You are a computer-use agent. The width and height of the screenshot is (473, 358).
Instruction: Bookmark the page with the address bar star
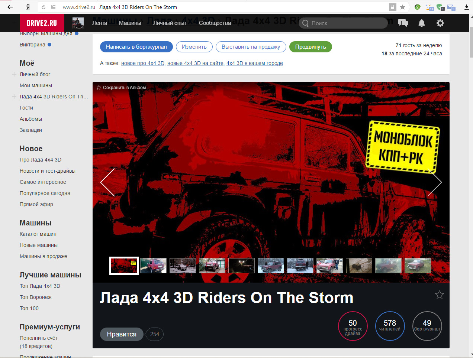402,7
